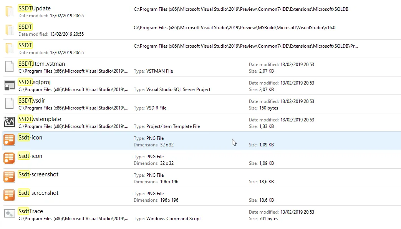Select the SSDT.sqlproj file name
Image resolution: width=401 pixels, height=229 pixels.
[x=34, y=82]
